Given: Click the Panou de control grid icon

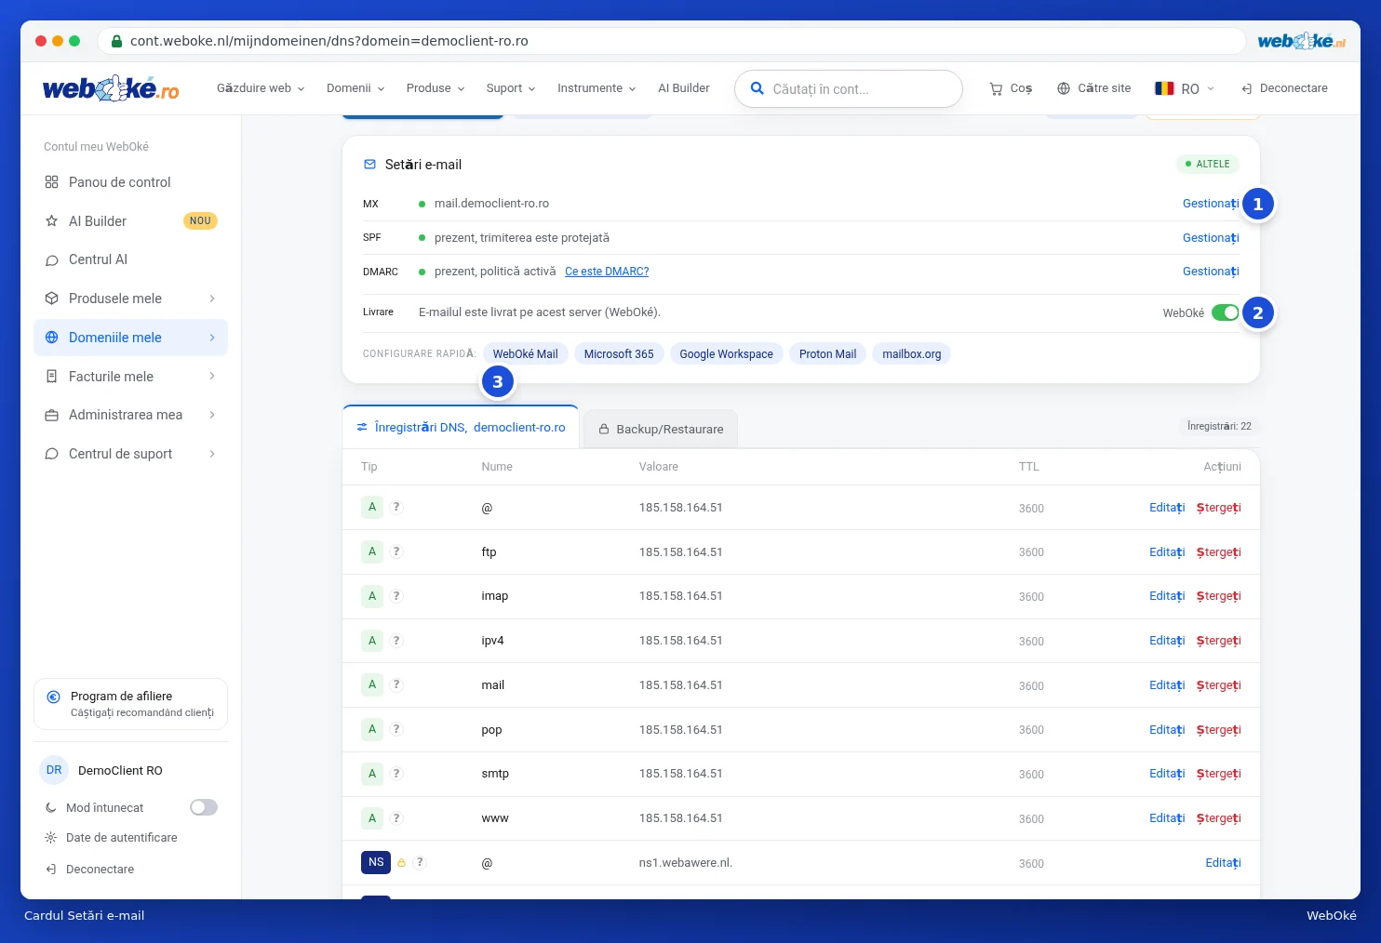Looking at the screenshot, I should tap(52, 182).
